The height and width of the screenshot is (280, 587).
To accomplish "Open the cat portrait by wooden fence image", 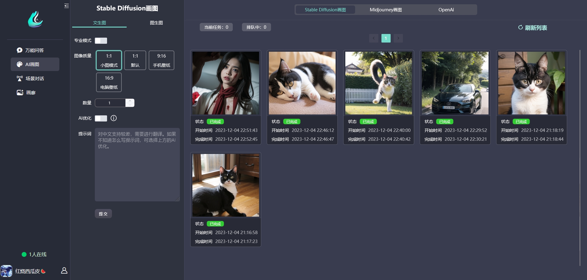I will point(532,83).
